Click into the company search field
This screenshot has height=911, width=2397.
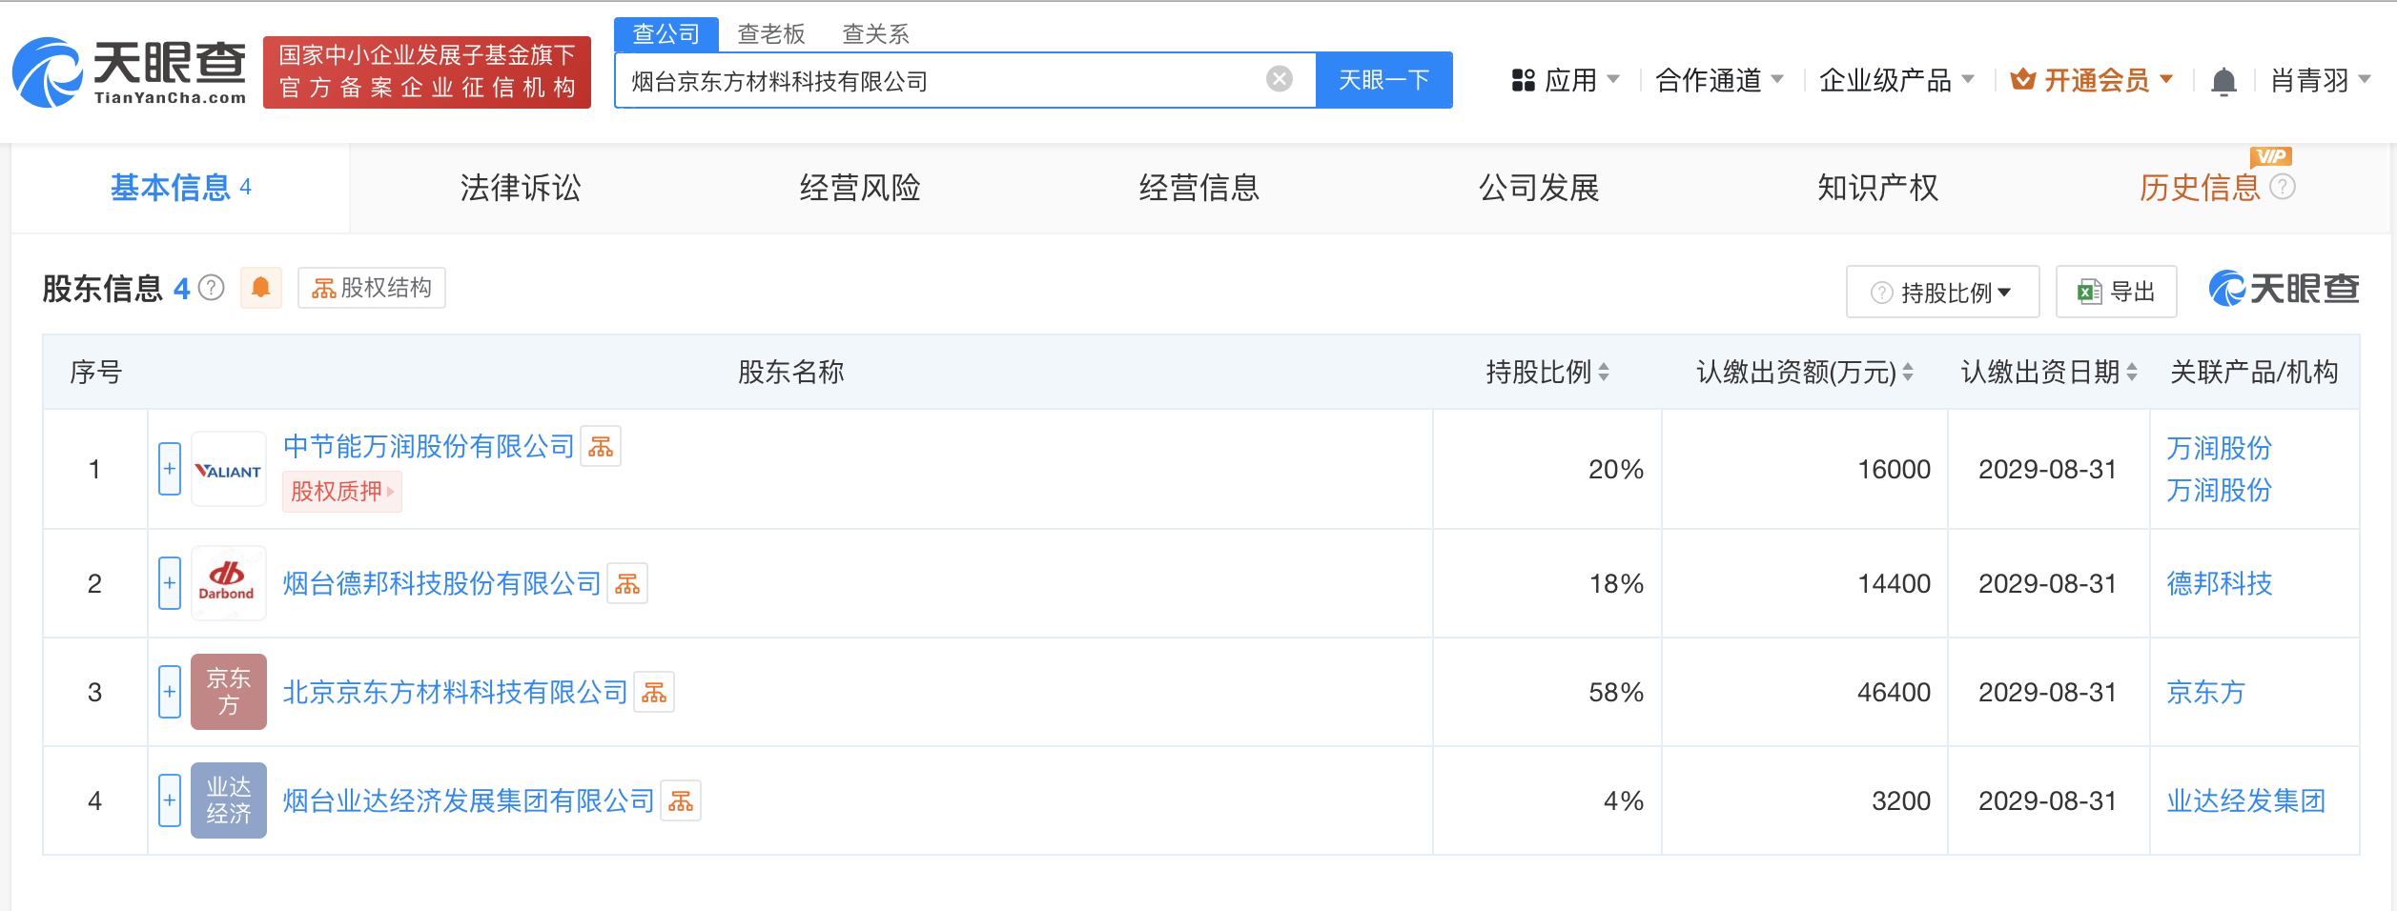944,81
